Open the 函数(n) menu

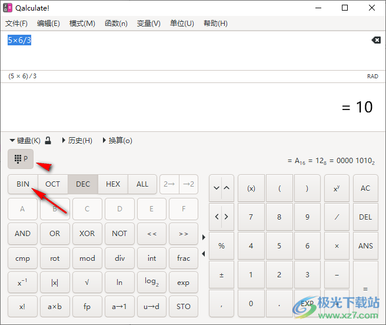(116, 24)
